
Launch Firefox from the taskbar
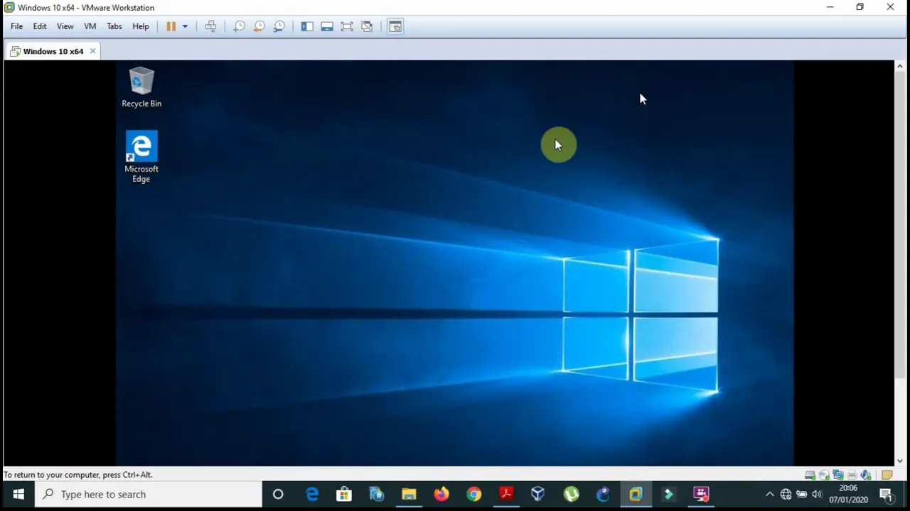tap(441, 494)
